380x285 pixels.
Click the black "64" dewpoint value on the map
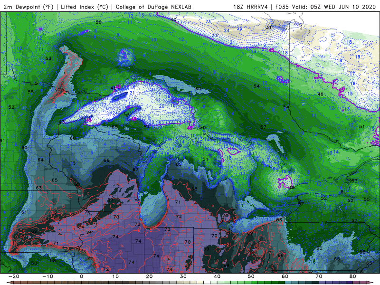pyautogui.click(x=40, y=160)
